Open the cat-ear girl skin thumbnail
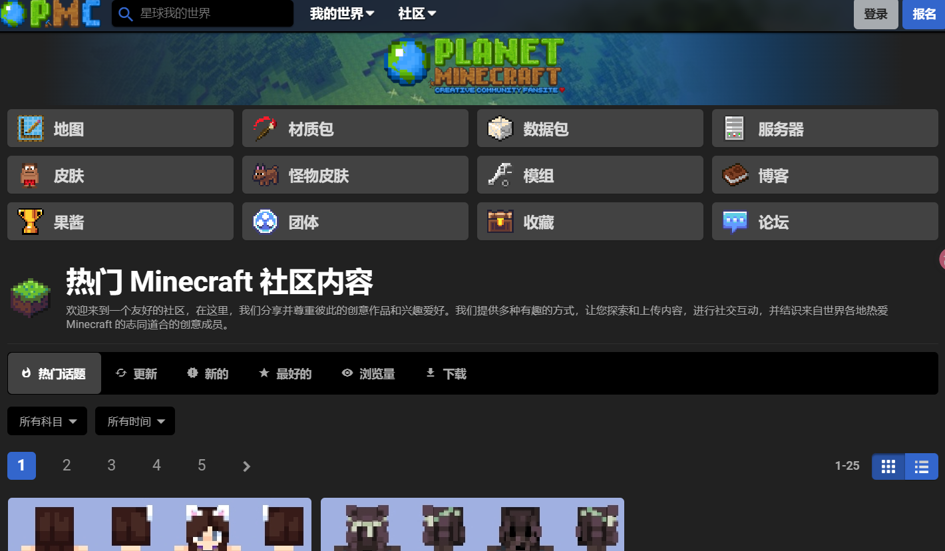The width and height of the screenshot is (945, 551). click(x=160, y=524)
